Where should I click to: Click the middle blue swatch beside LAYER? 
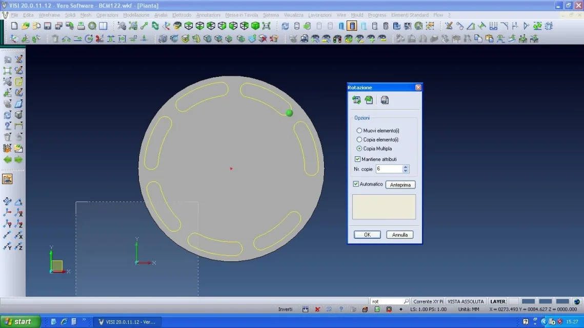[545, 301]
